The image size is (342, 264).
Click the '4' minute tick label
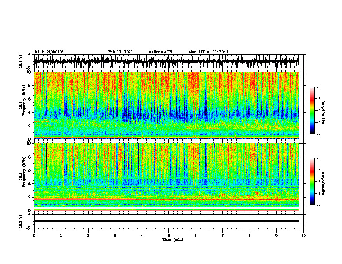142,236
